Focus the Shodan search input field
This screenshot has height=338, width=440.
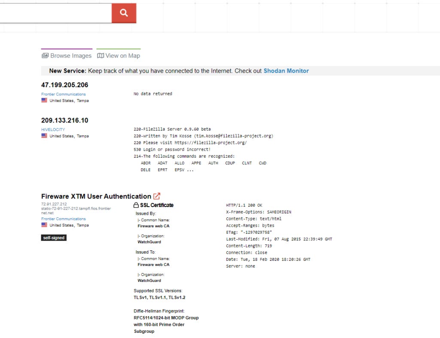tap(55, 13)
